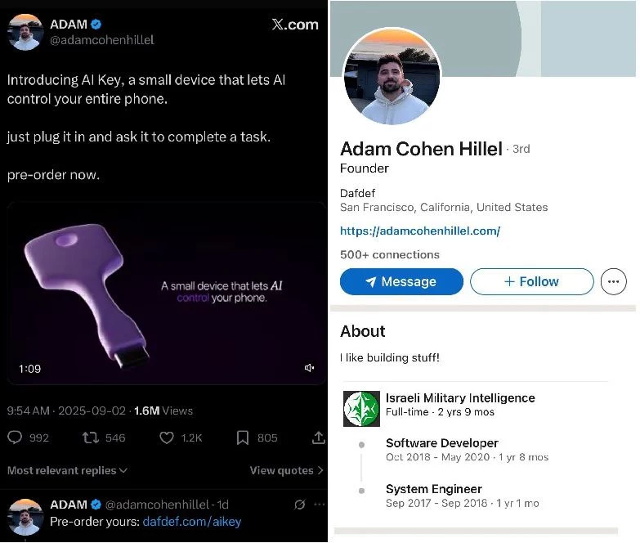Like the tweet with the heart icon
This screenshot has height=543, width=640.
[x=166, y=438]
